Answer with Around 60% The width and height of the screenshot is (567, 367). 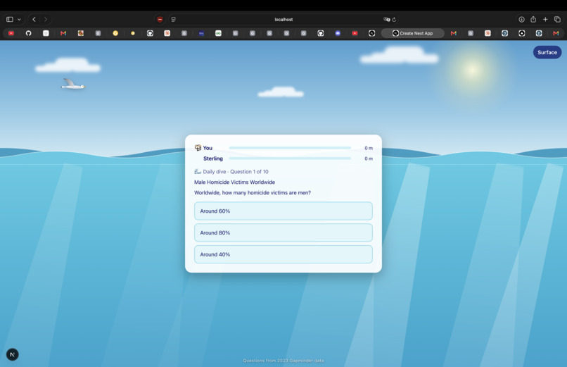coord(283,211)
